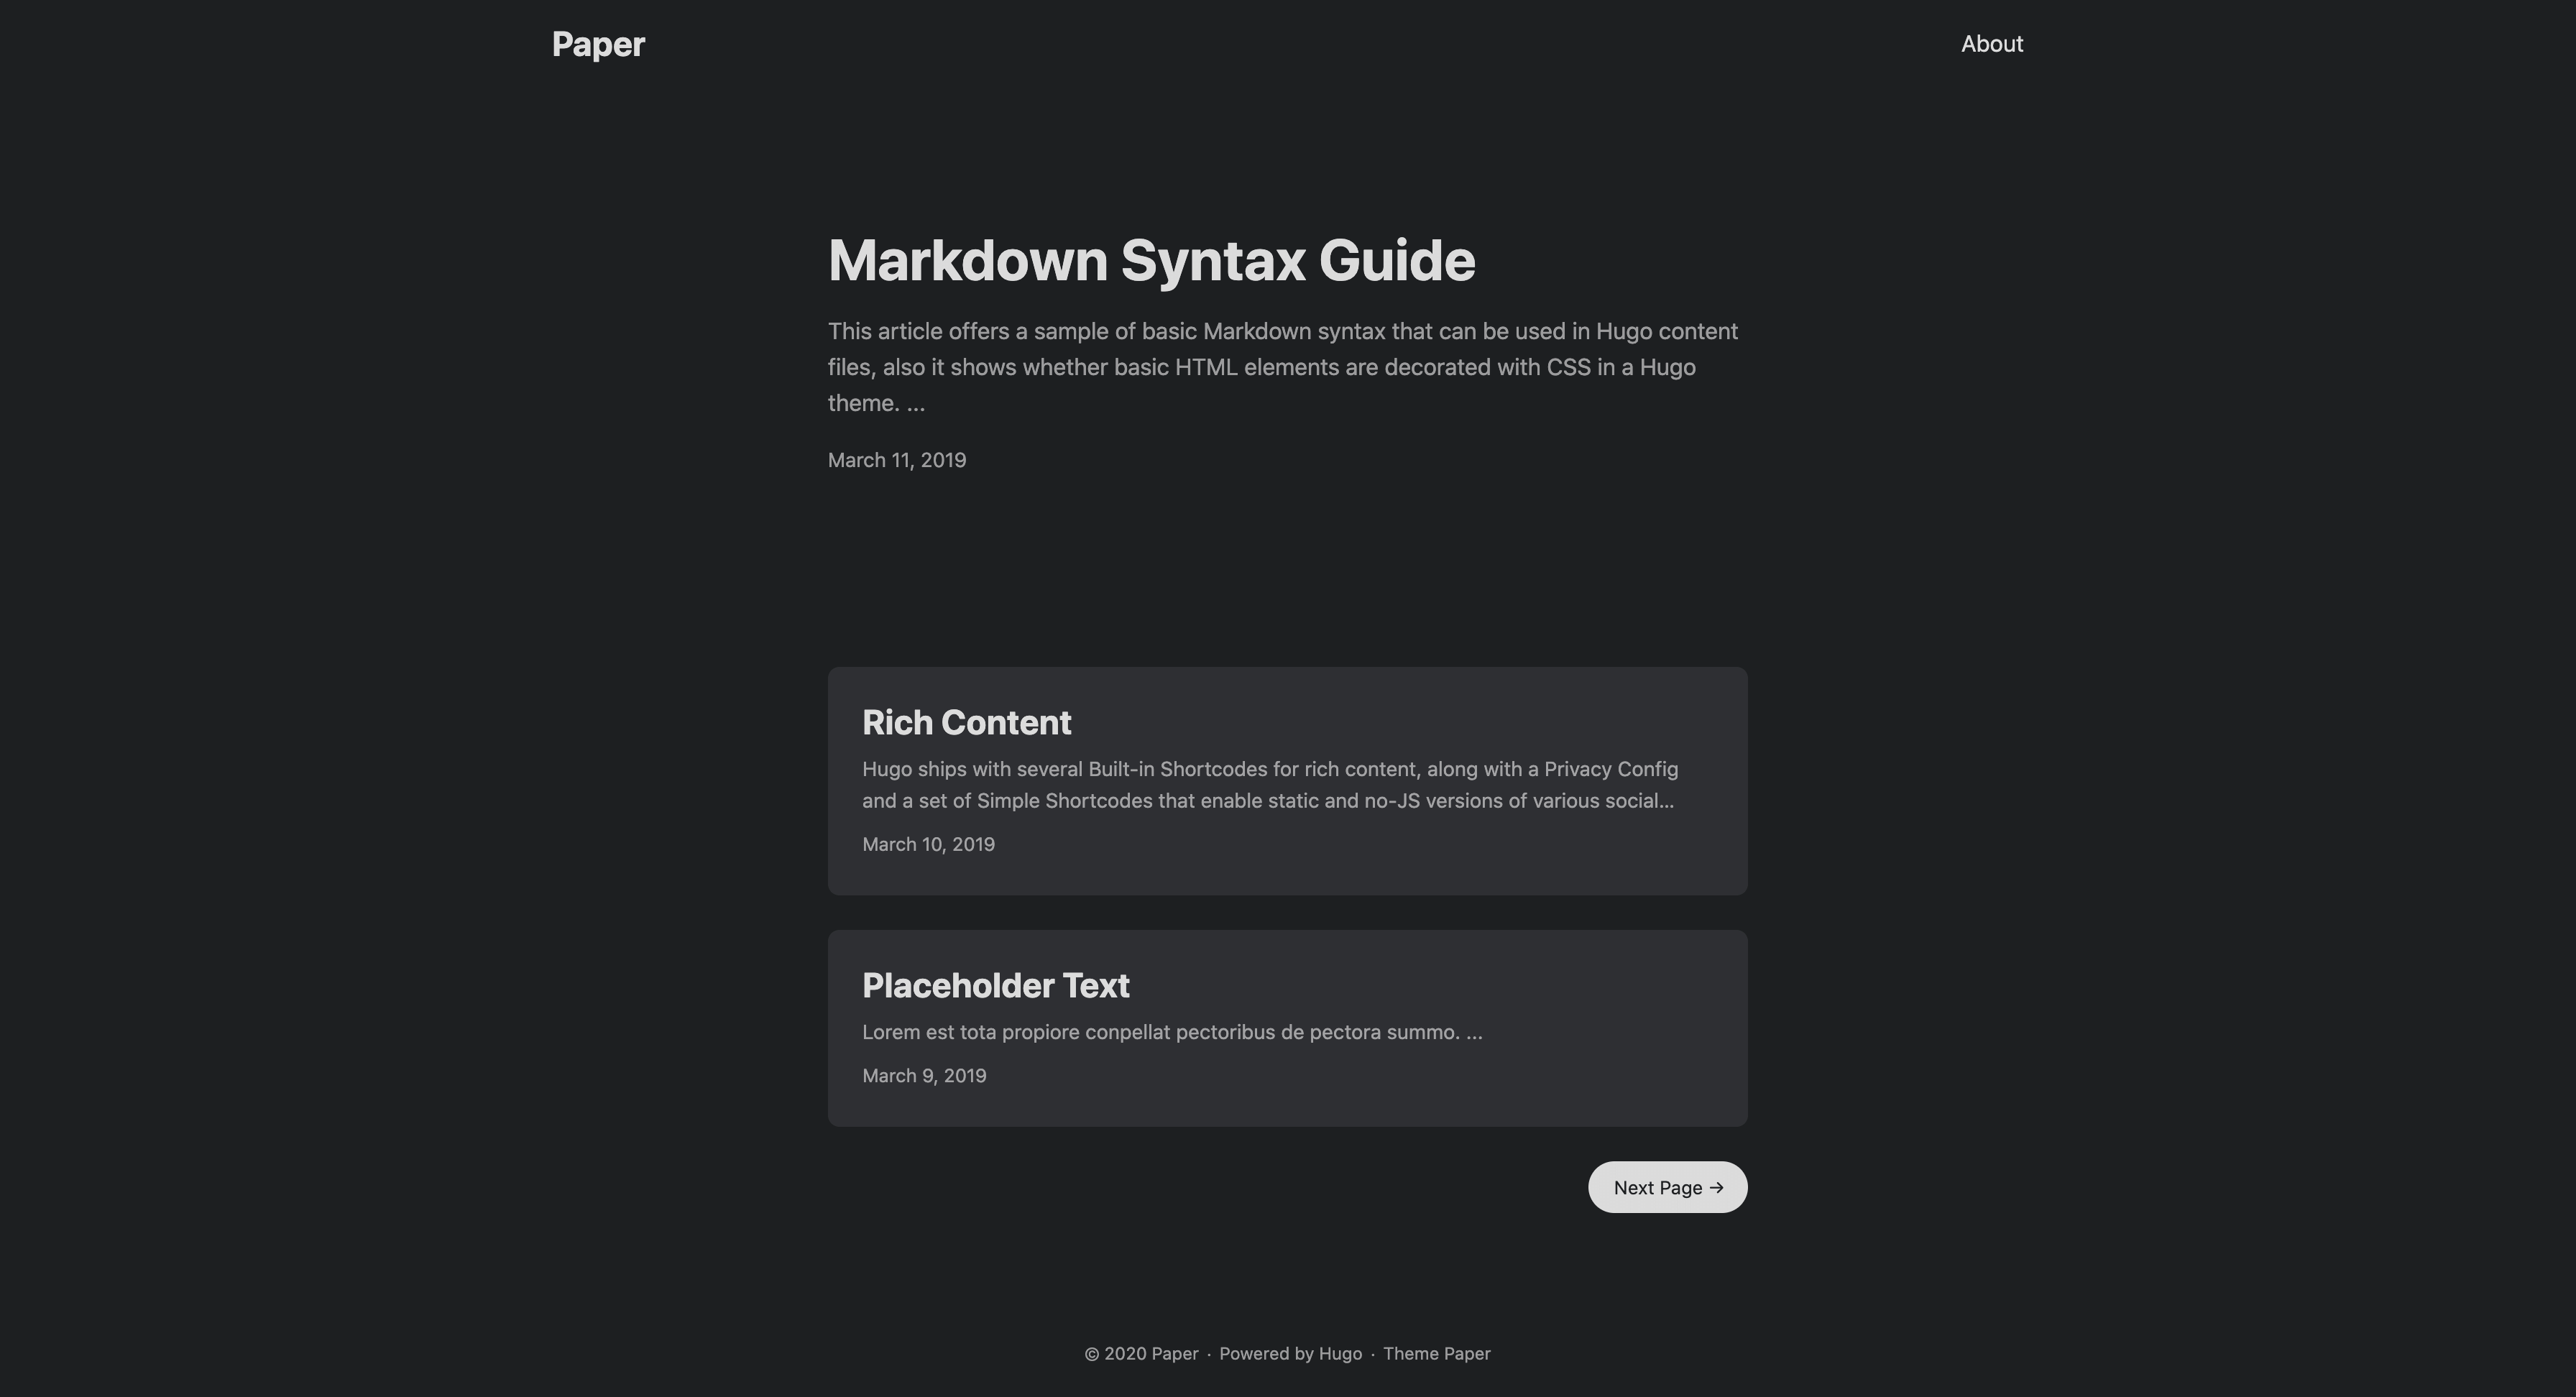Go to the Next Page
The image size is (2576, 1397).
point(1657,1188)
